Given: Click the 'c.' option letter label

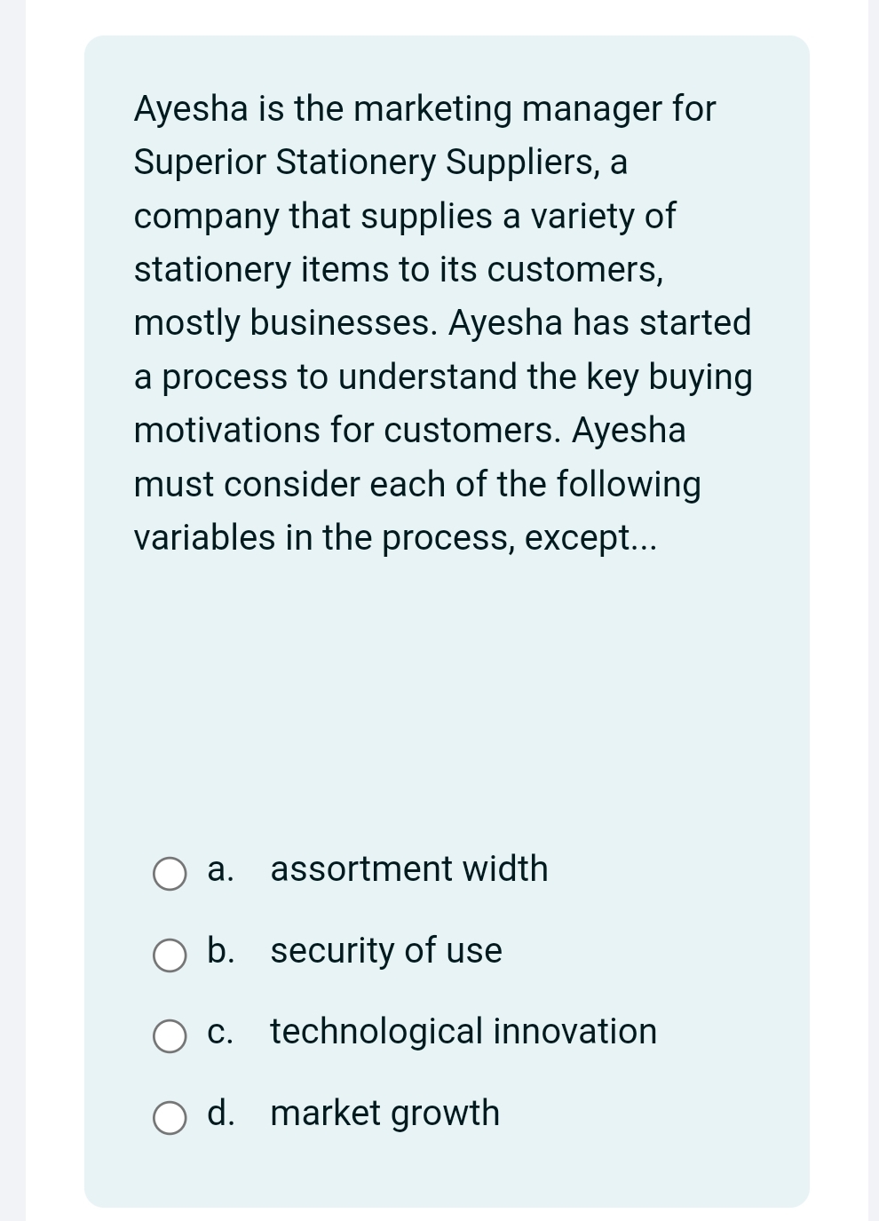Looking at the screenshot, I should pos(220,1032).
